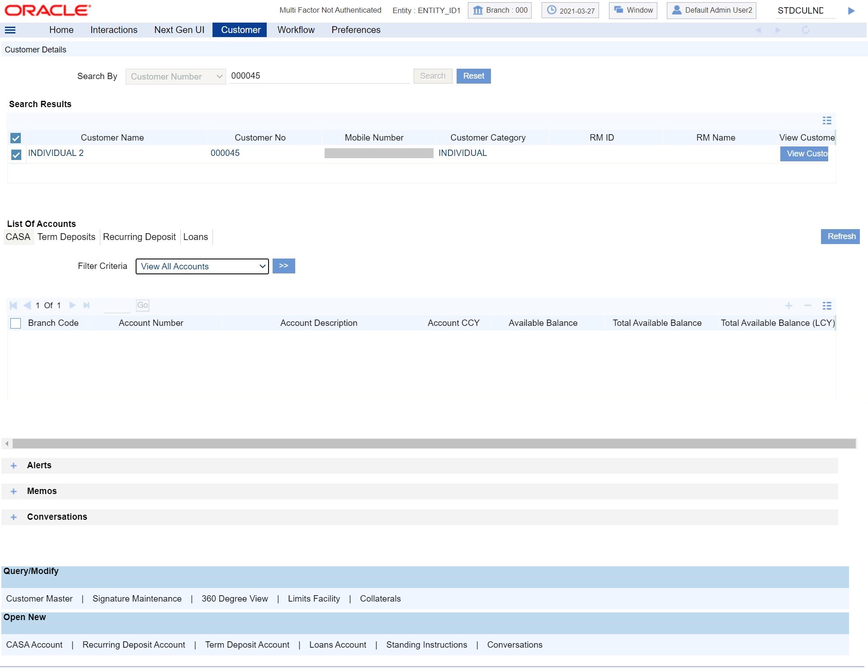Check the Branch Code header checkbox
This screenshot has height=668, width=868.
(x=15, y=324)
